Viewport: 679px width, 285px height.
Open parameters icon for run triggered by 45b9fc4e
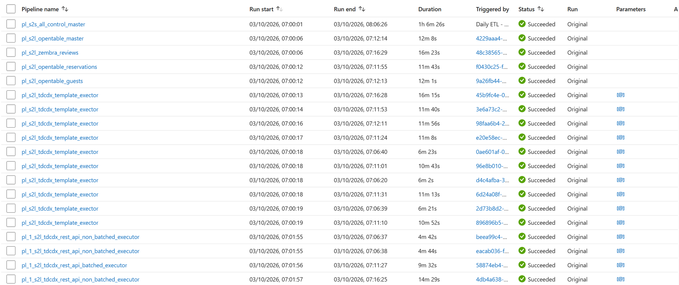tap(621, 95)
